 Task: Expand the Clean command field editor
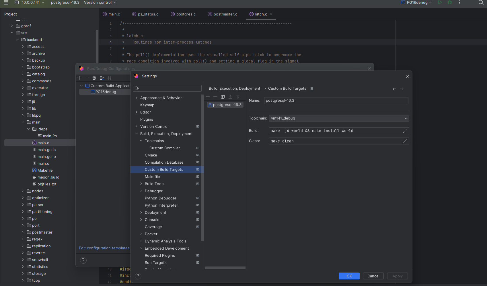[x=405, y=141]
